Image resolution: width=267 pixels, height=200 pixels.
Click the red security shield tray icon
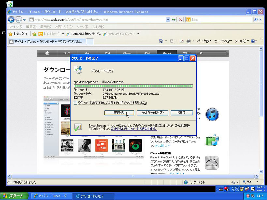tap(248, 196)
